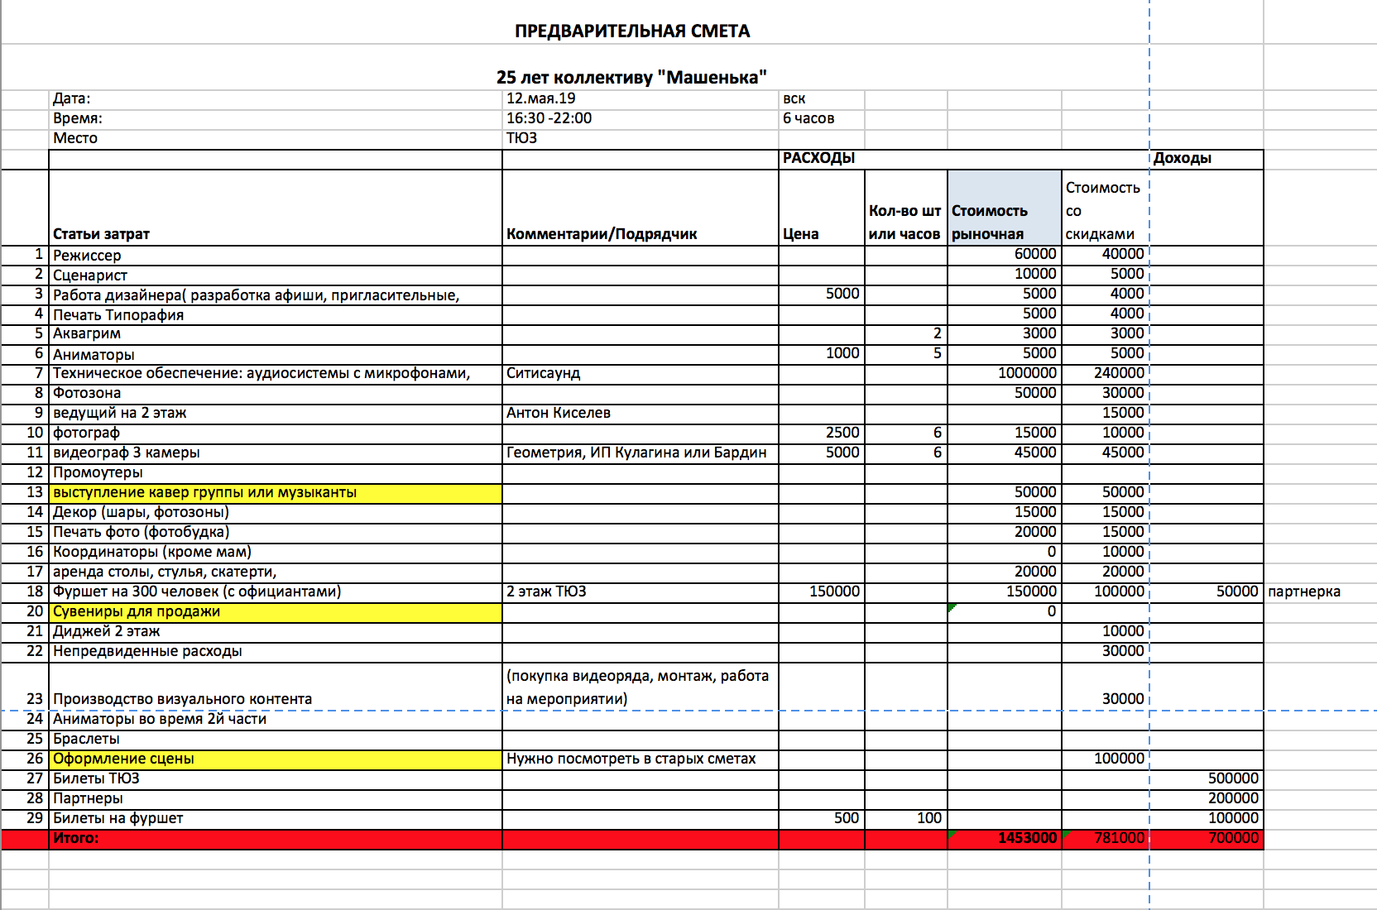Click the 'партнерка' note cell
The width and height of the screenshot is (1377, 910).
1320,592
